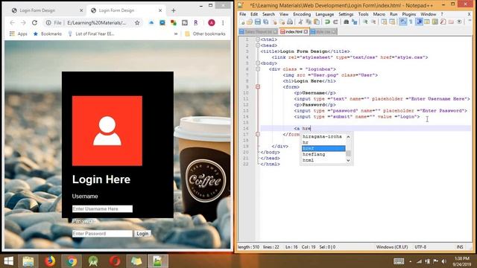The width and height of the screenshot is (477, 268).
Task: Click the Windows Start button
Action: pos(8,261)
